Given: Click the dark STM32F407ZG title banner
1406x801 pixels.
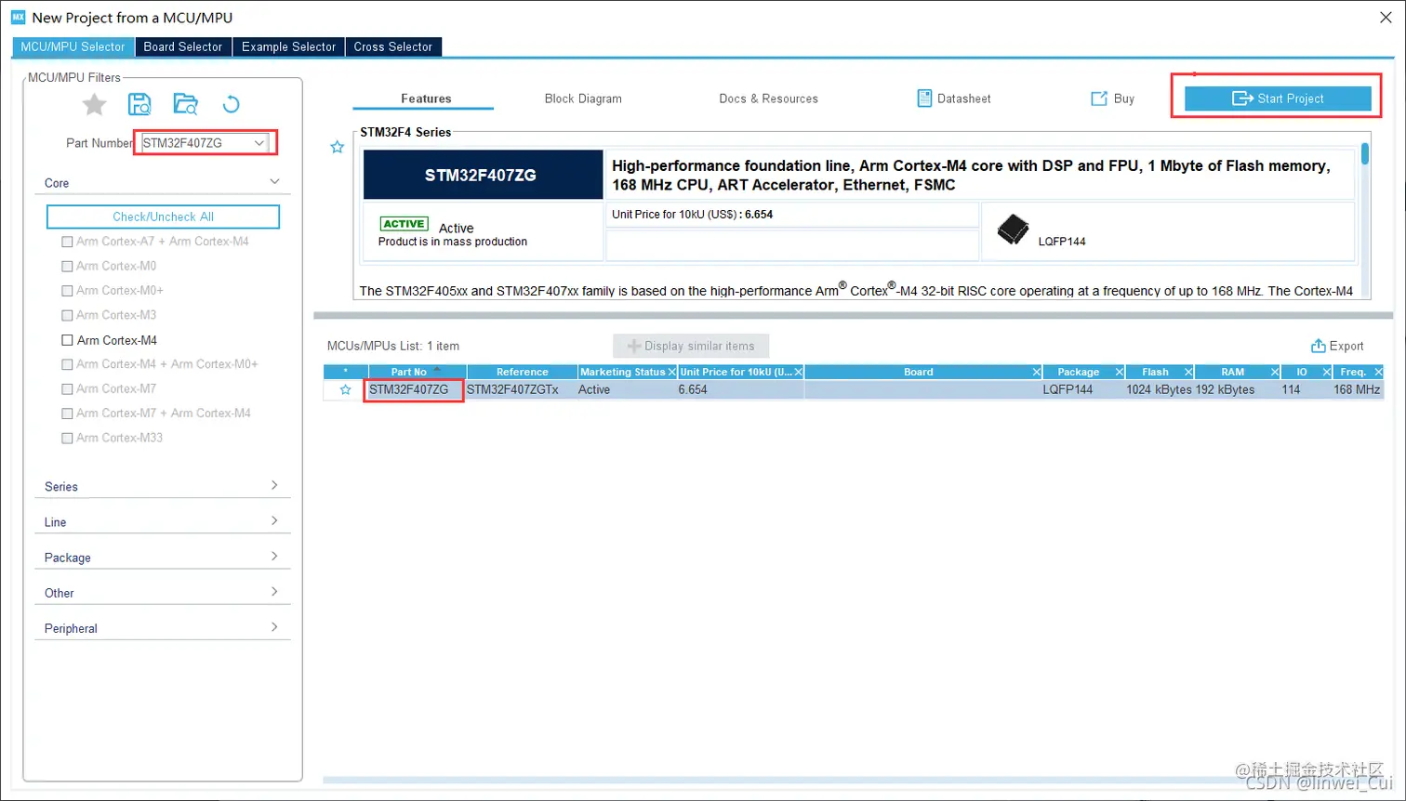Looking at the screenshot, I should [483, 175].
